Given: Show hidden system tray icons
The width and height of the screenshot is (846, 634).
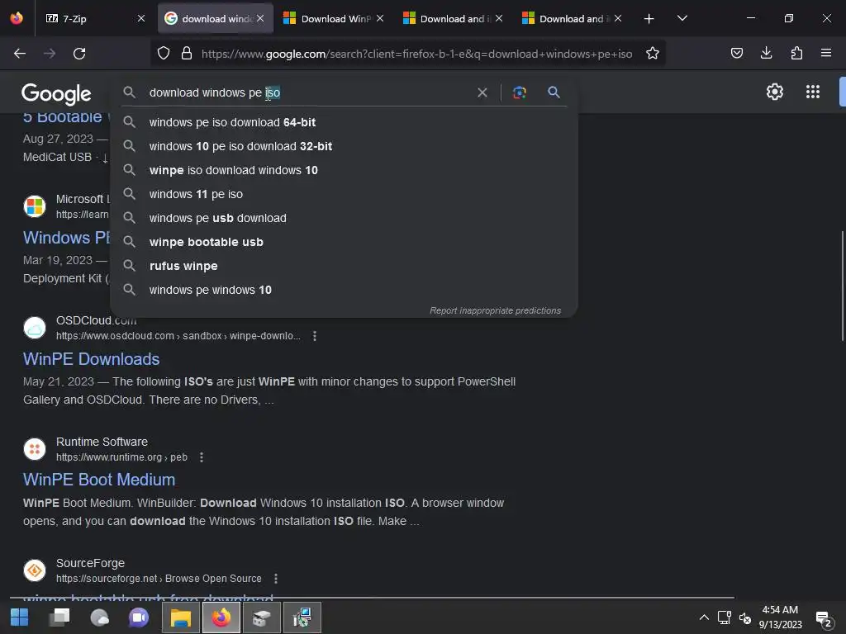Looking at the screenshot, I should coord(704,617).
